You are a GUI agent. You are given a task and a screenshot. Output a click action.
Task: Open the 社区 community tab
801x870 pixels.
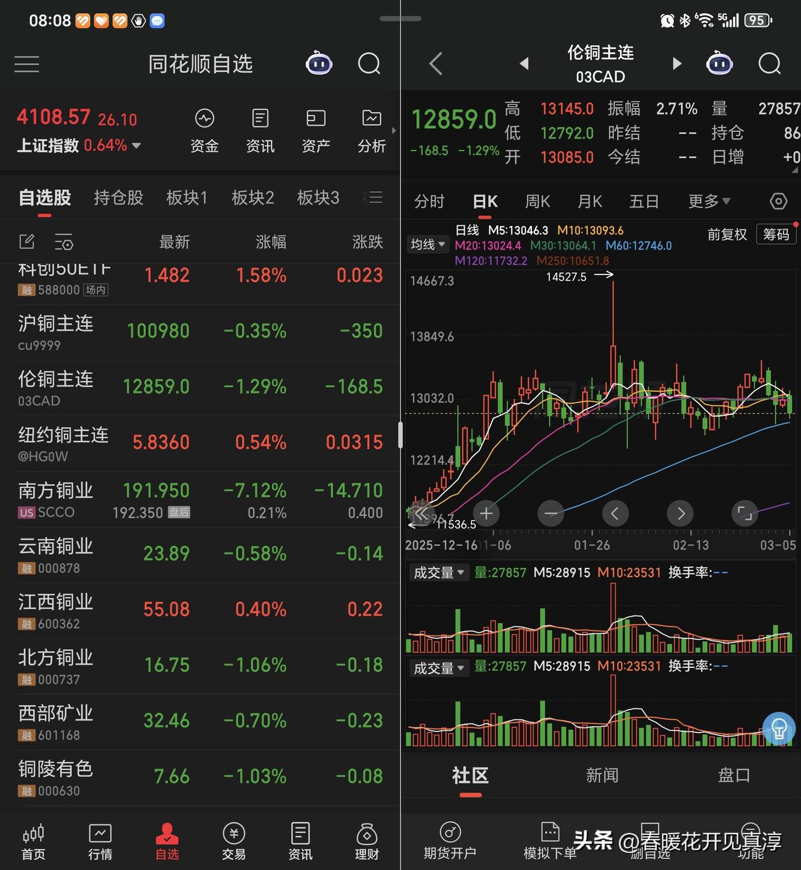click(x=470, y=776)
